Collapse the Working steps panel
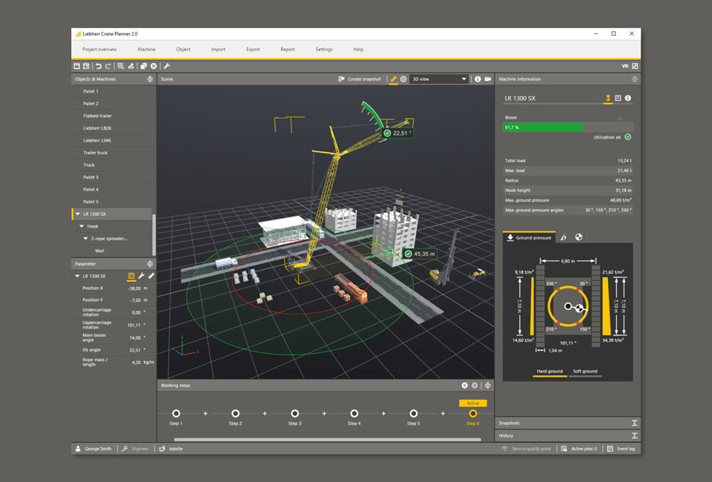This screenshot has width=712, height=482. pos(488,386)
